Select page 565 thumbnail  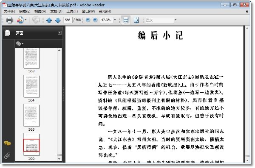[31, 115]
